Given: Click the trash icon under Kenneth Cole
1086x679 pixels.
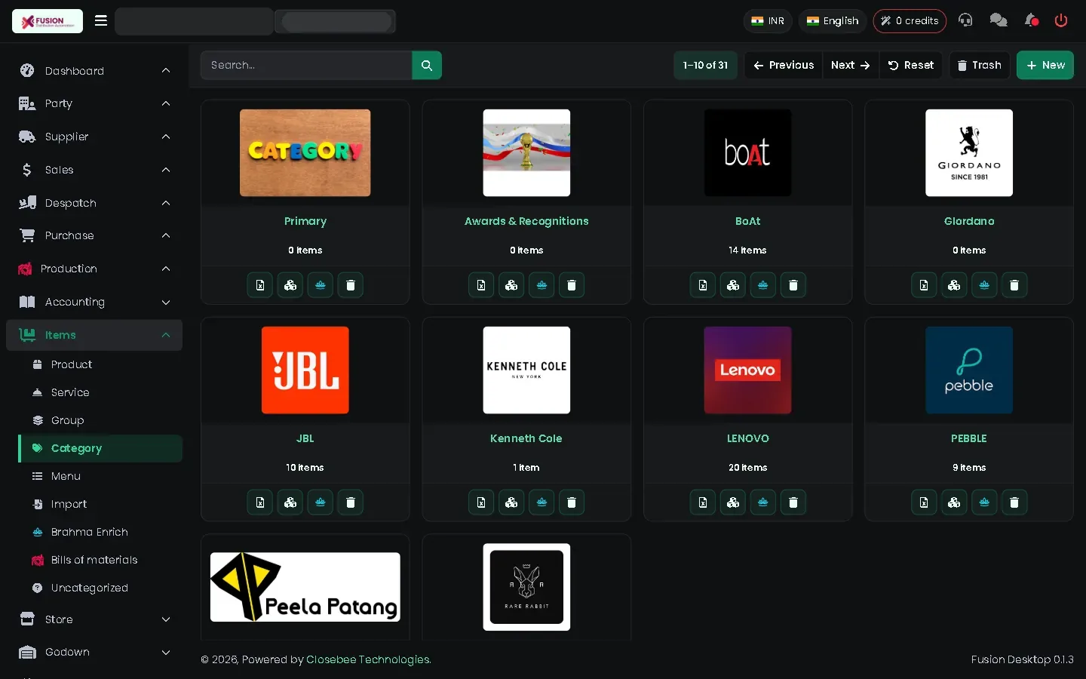Looking at the screenshot, I should [x=572, y=502].
